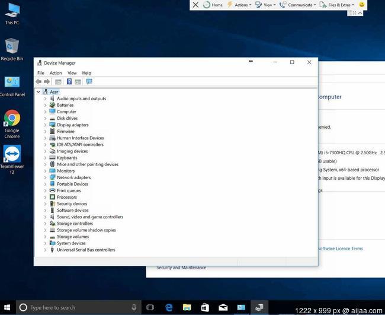Expand the Disk drives category
385x315 pixels.
pyautogui.click(x=45, y=118)
